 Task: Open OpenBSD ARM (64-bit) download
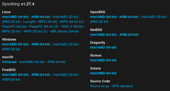click(x=129, y=17)
